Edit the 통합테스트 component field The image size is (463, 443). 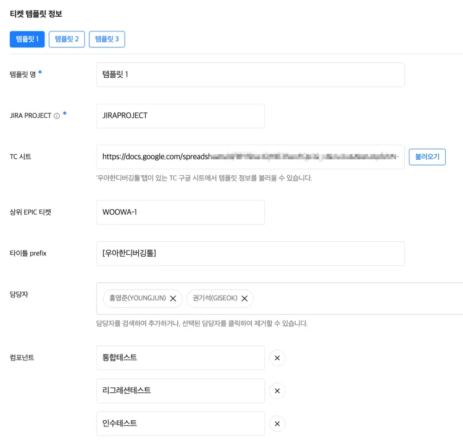[x=180, y=358]
